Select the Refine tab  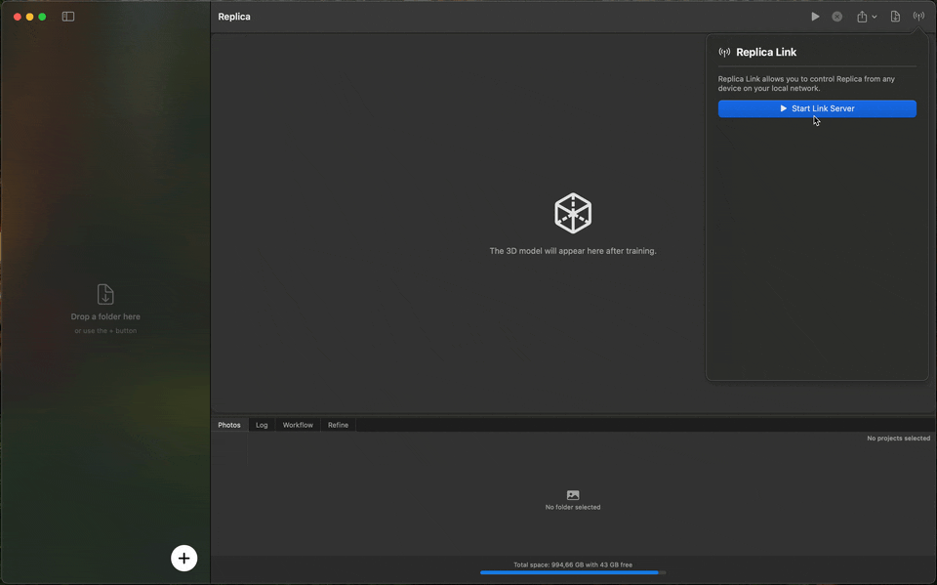[338, 425]
